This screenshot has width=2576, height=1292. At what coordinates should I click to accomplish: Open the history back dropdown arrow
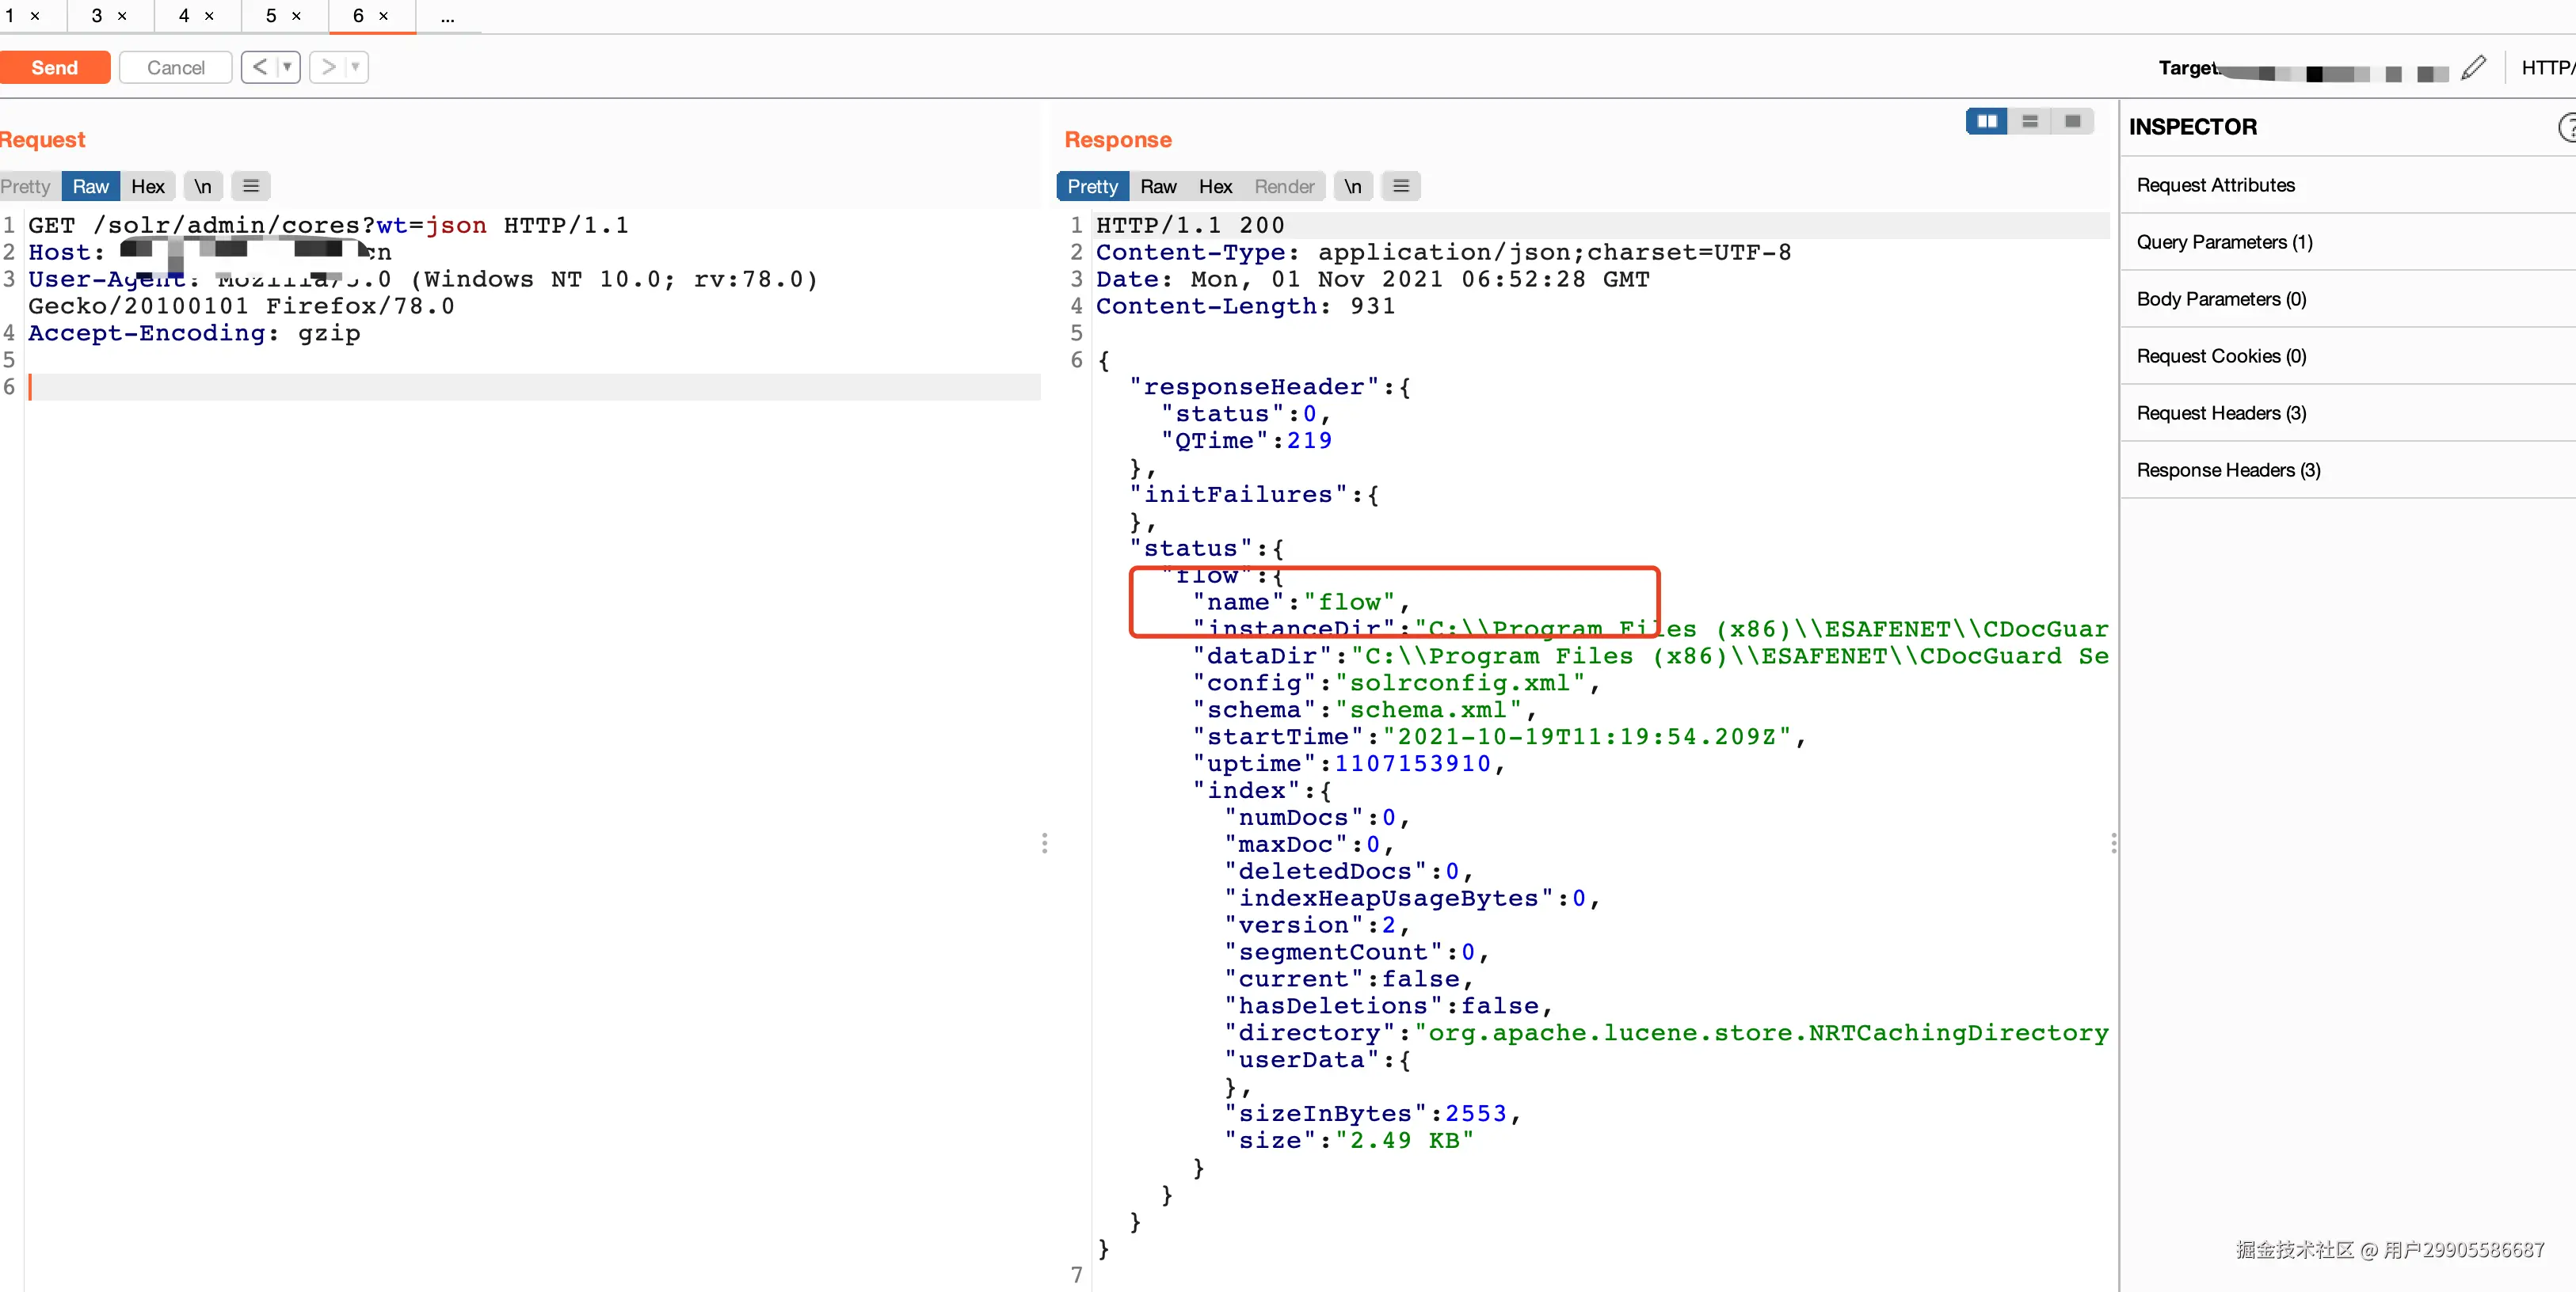coord(287,67)
